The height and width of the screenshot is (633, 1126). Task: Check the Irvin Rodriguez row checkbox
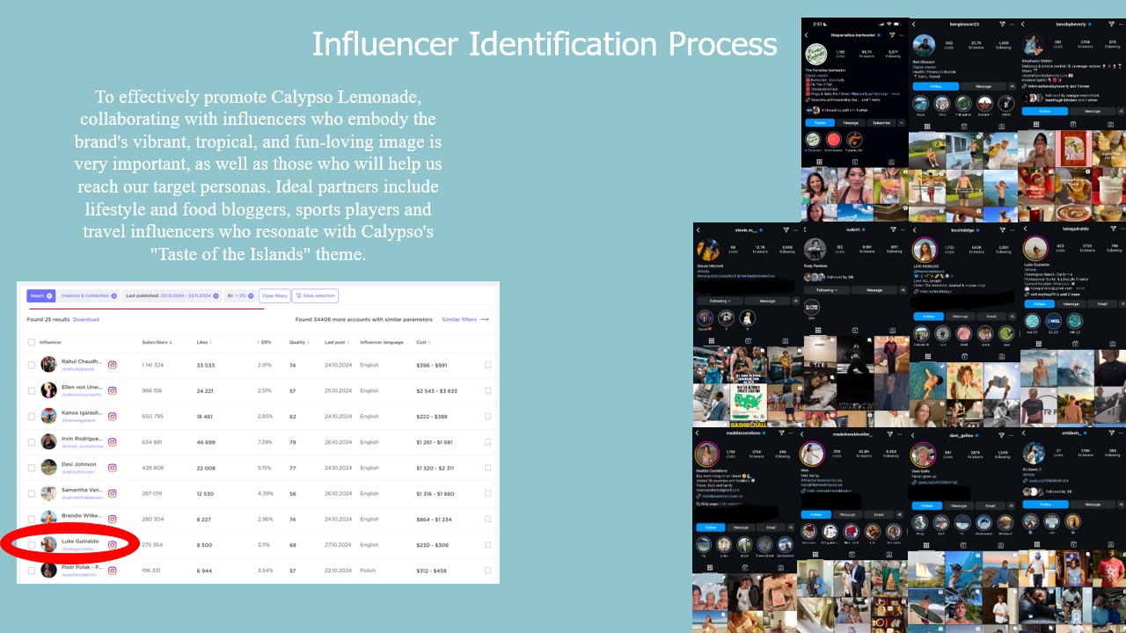[x=32, y=442]
